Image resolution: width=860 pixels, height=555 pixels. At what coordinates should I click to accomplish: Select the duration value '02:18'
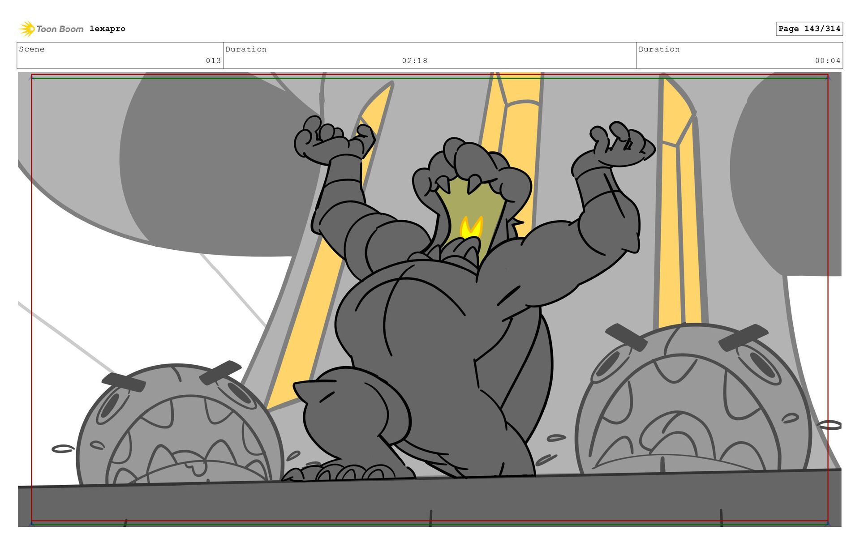coord(414,60)
